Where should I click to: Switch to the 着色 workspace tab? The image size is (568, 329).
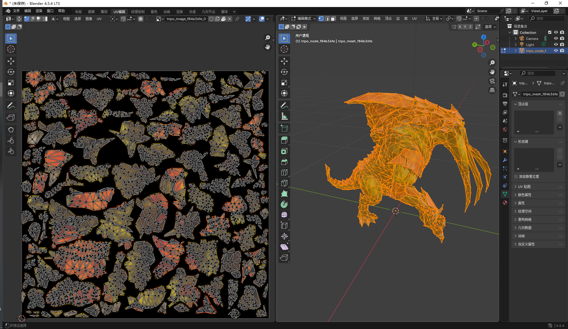pyautogui.click(x=154, y=12)
